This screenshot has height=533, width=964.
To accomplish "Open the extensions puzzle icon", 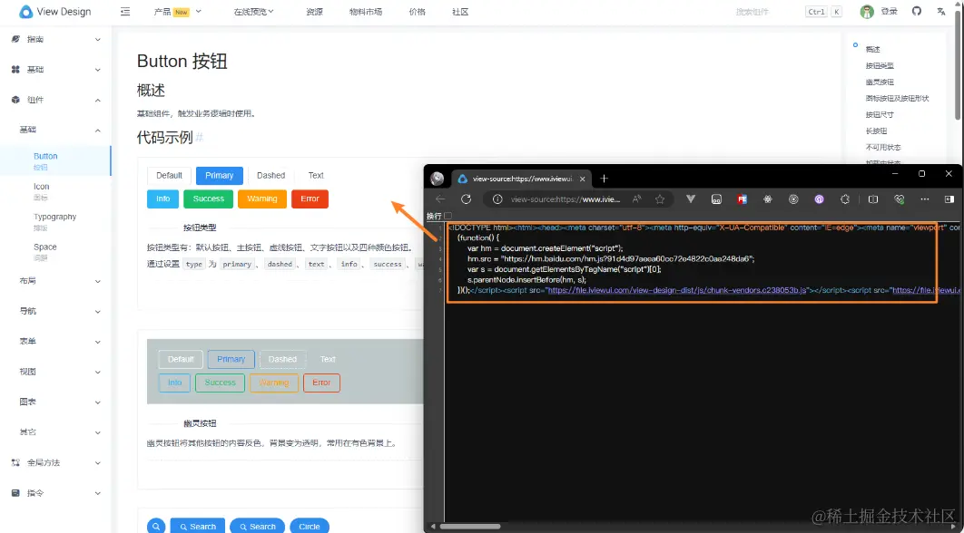I will (845, 199).
